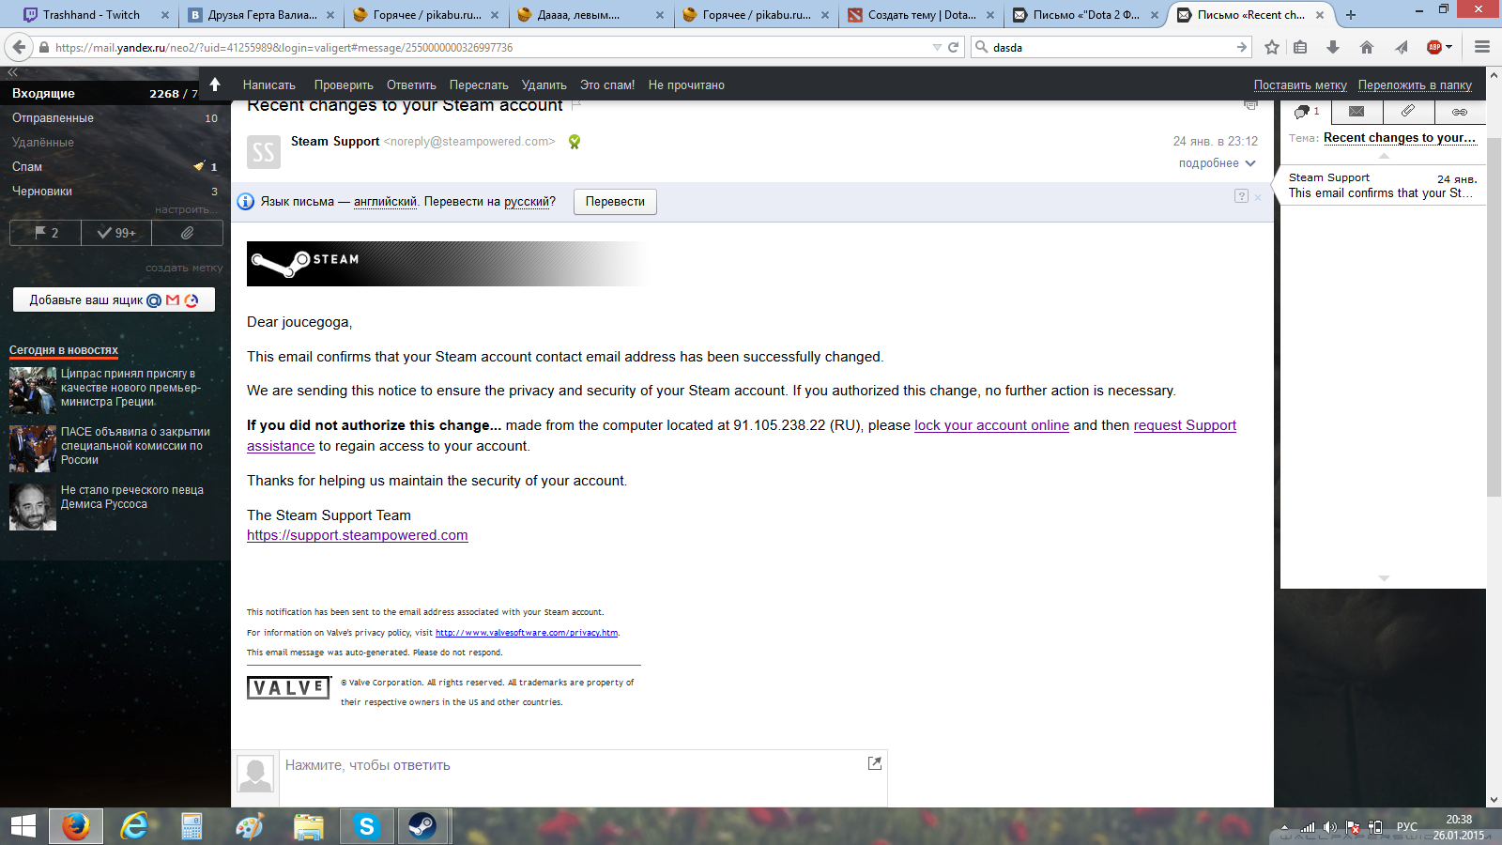Change target language русский

click(527, 202)
